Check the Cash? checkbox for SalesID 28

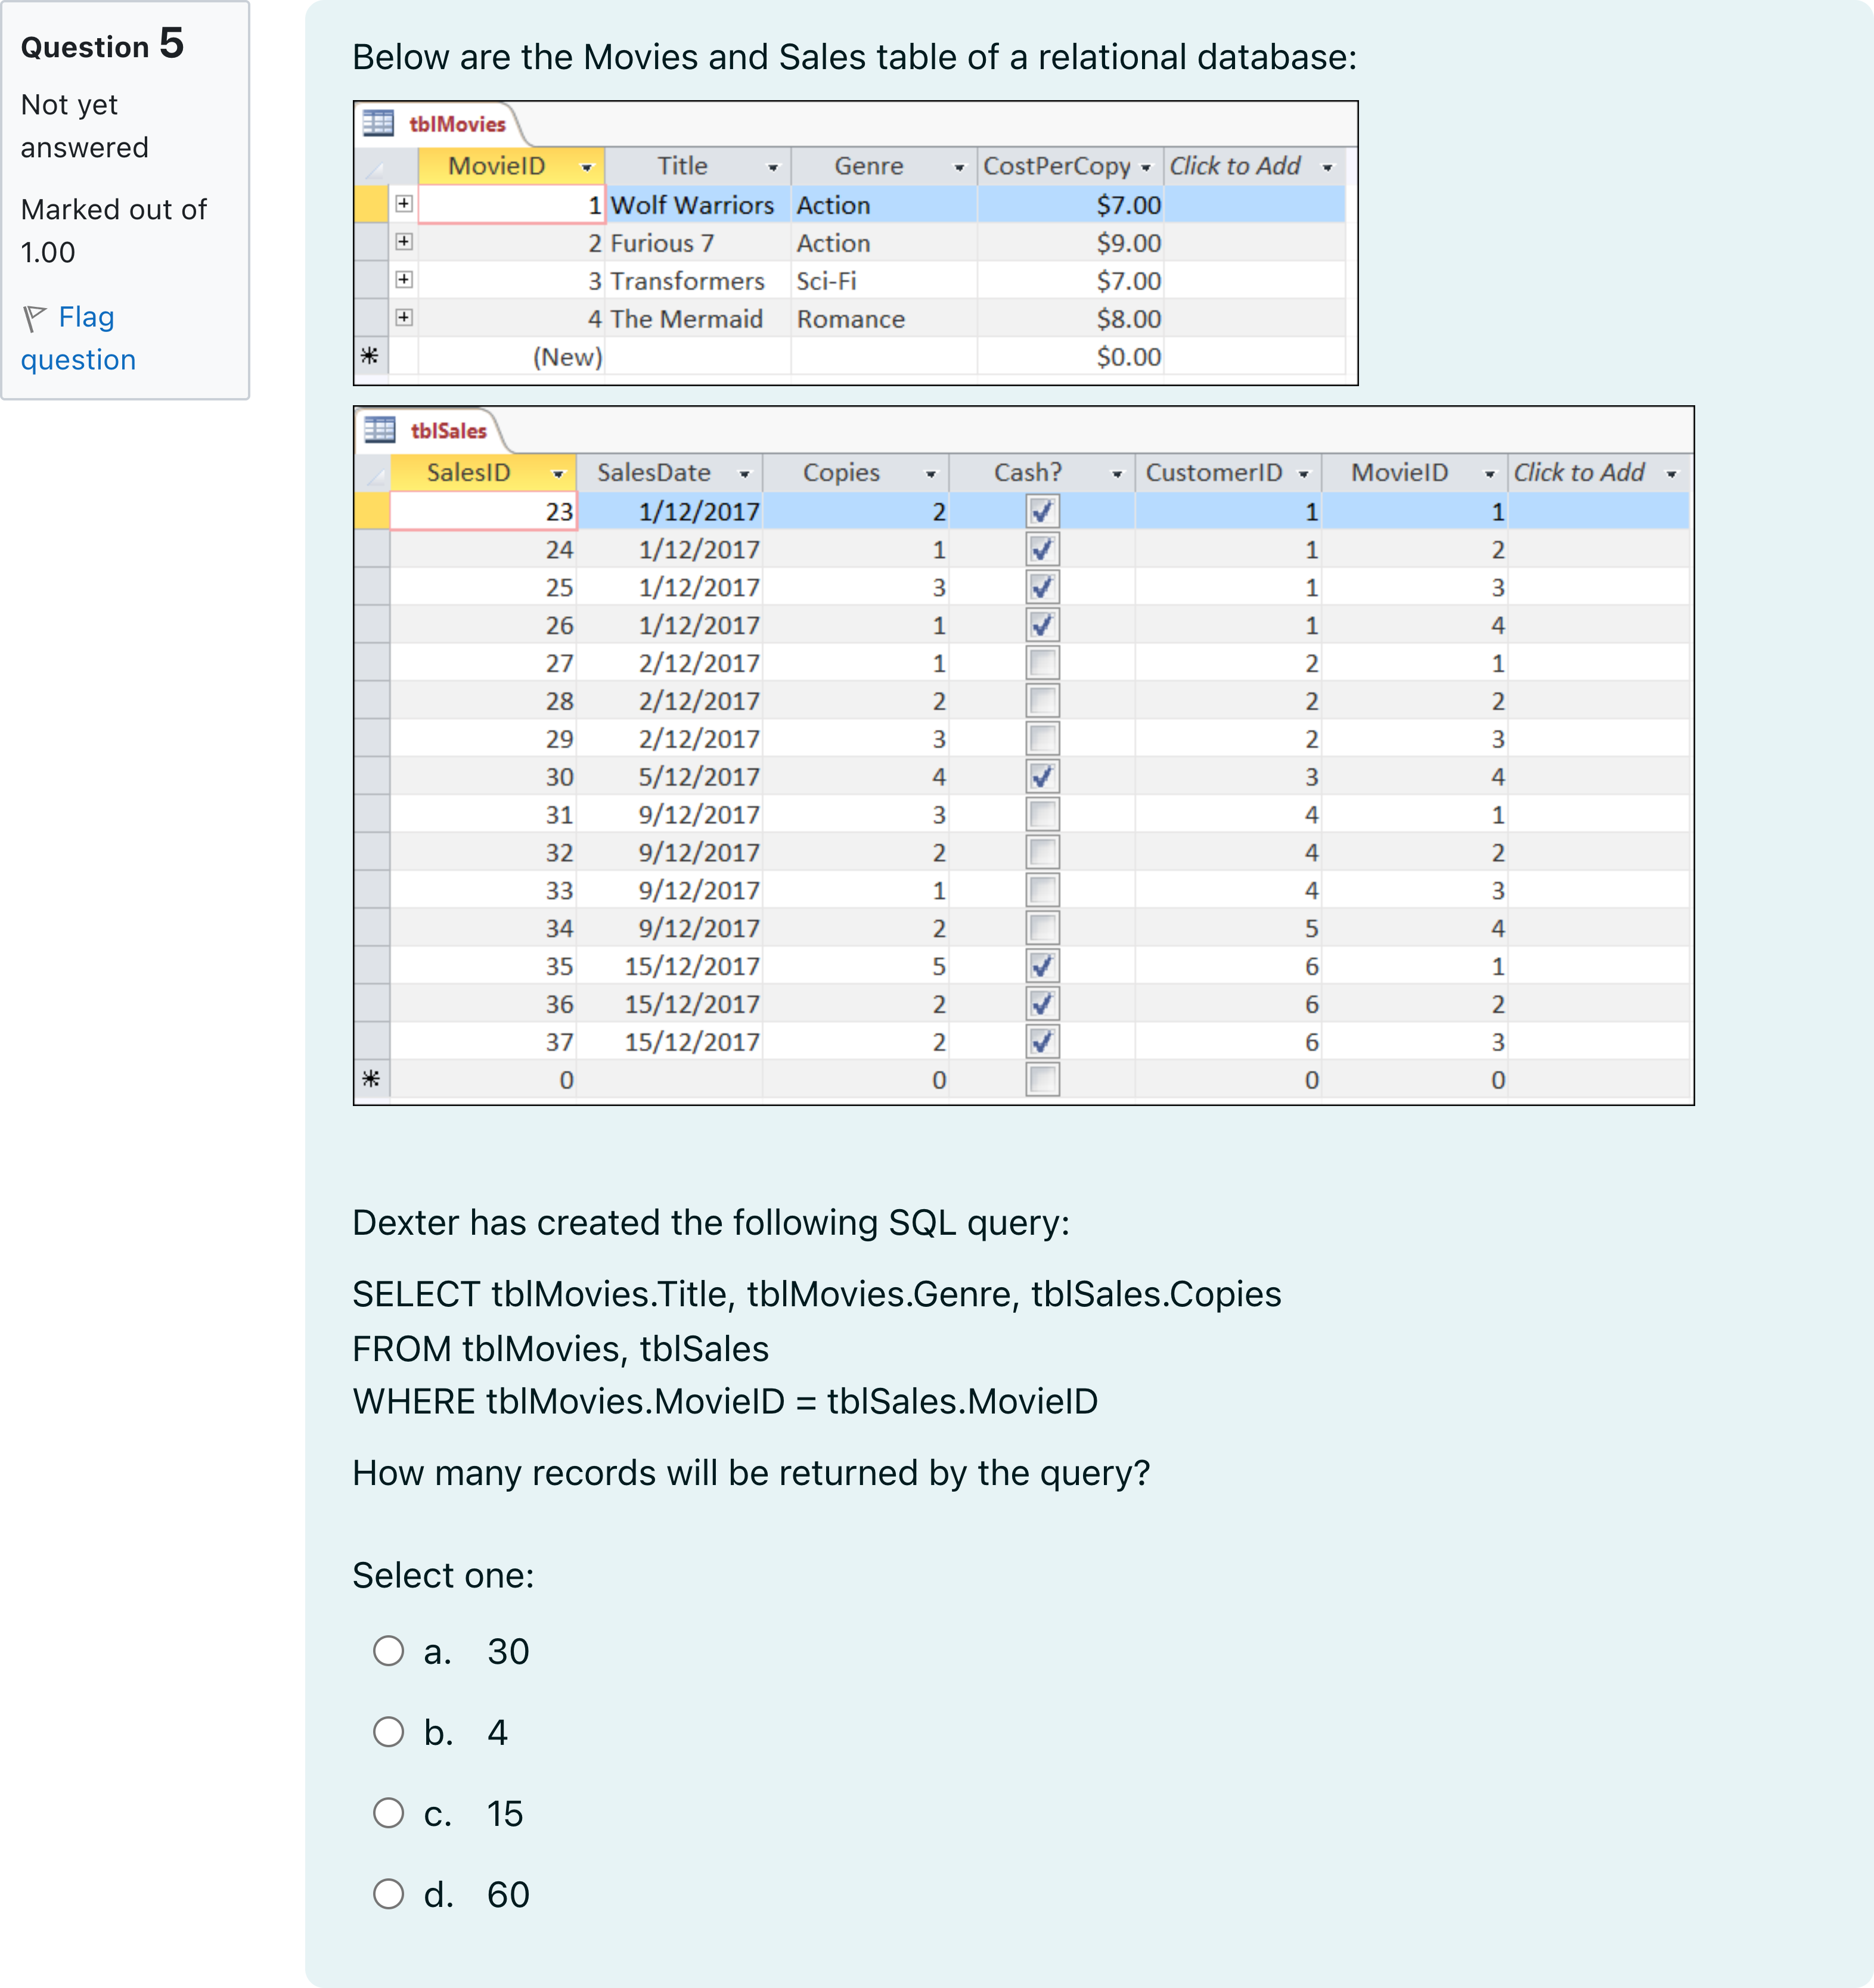click(x=1042, y=701)
